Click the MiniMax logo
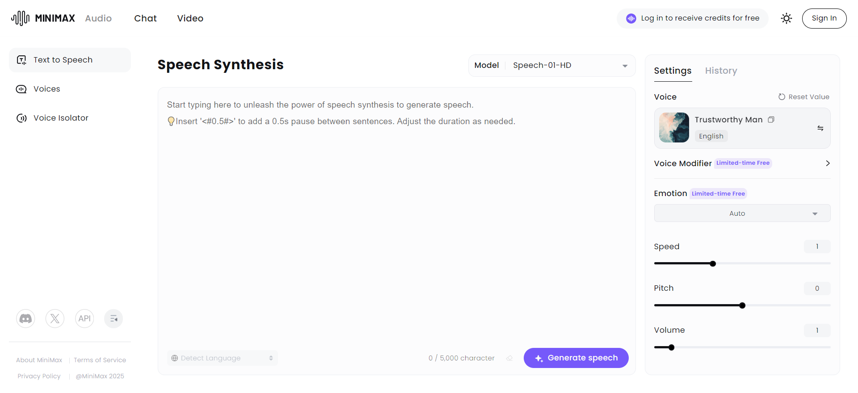This screenshot has width=858, height=393. (43, 18)
